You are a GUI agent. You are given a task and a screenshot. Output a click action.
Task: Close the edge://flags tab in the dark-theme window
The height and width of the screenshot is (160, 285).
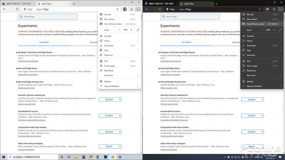click(212, 4)
